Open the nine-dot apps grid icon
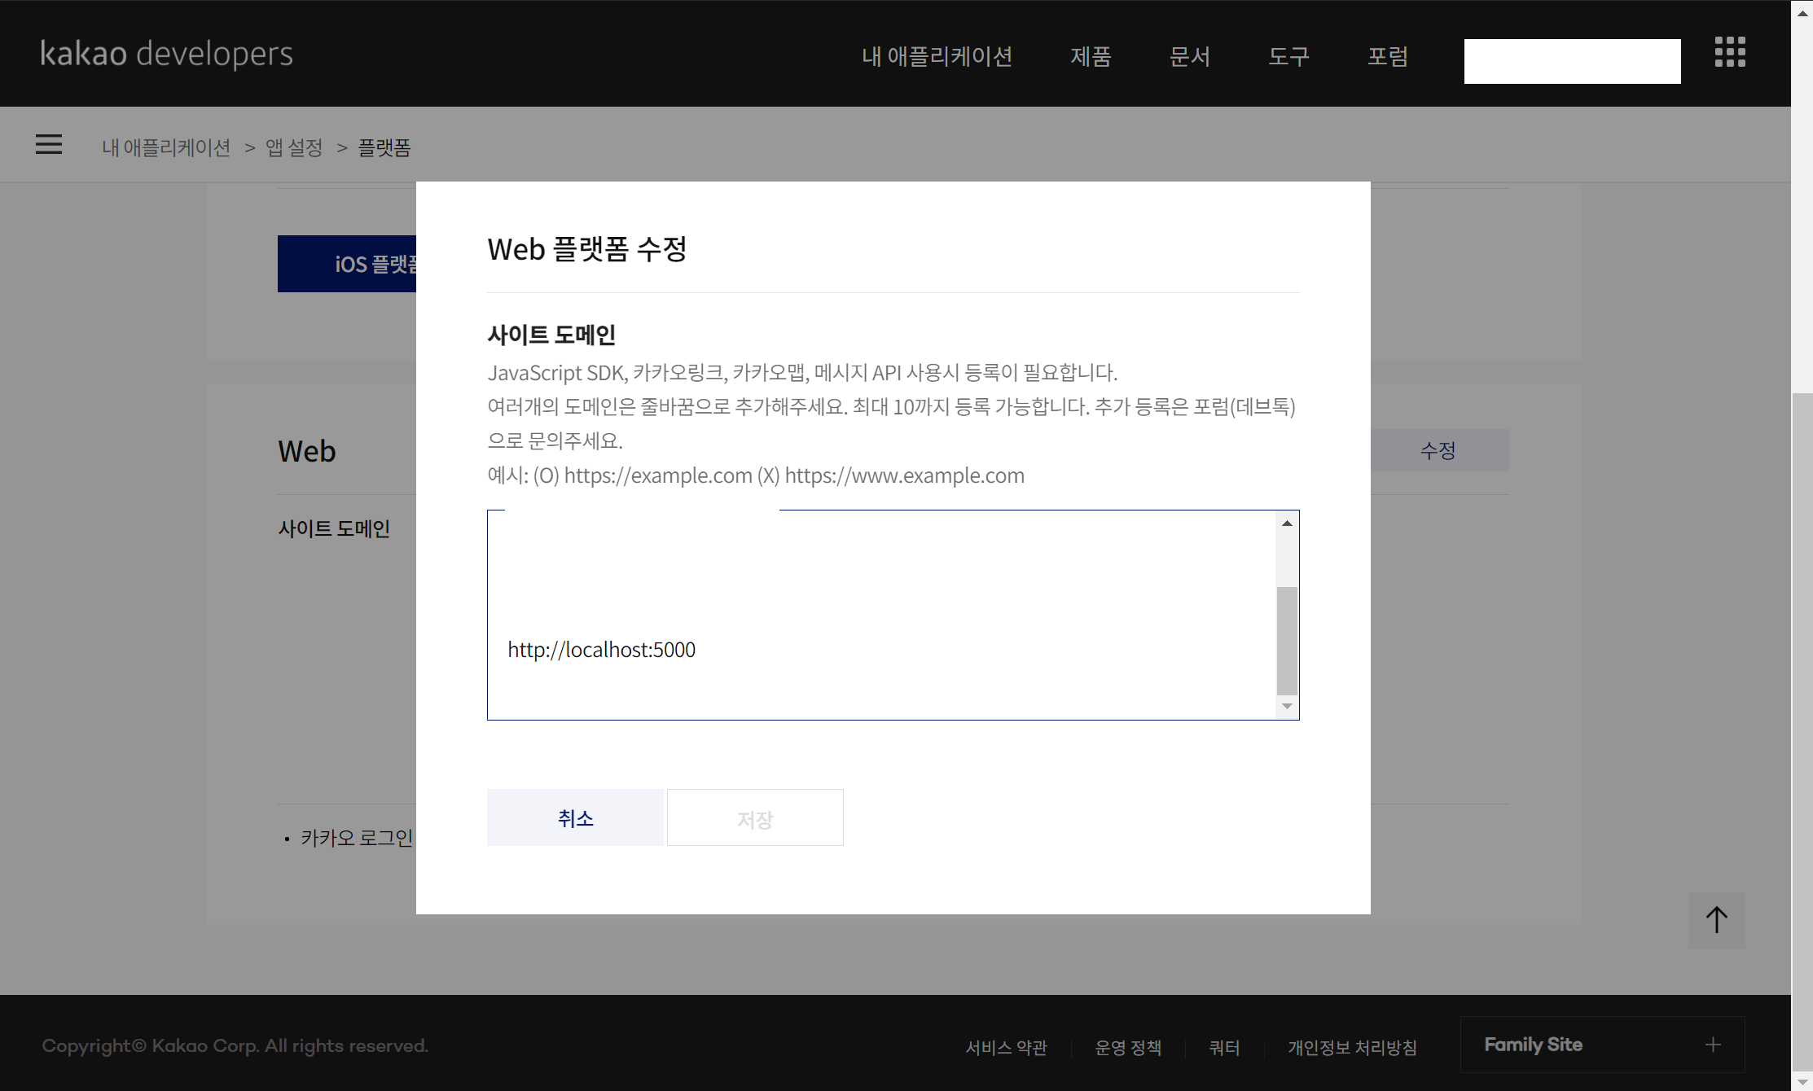This screenshot has height=1091, width=1813. pos(1729,52)
